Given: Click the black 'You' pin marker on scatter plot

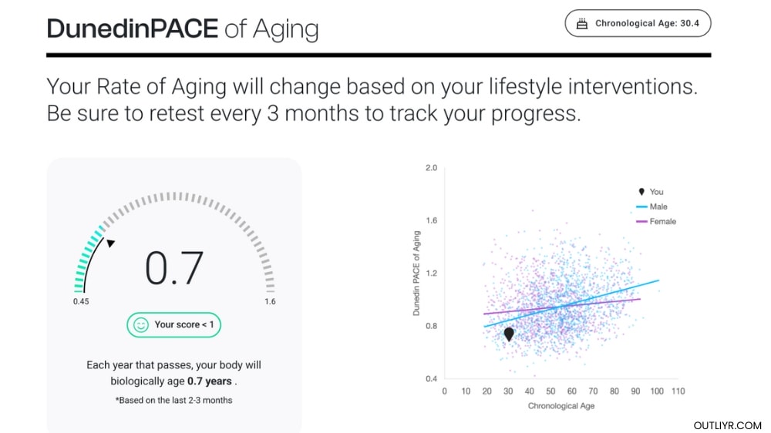Looking at the screenshot, I should pos(508,334).
